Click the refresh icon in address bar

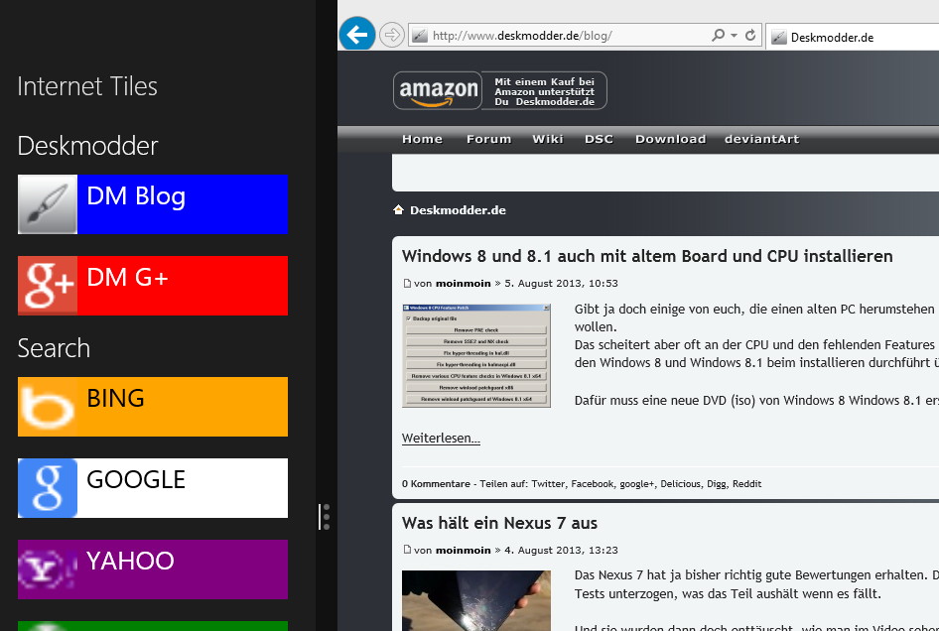click(x=749, y=36)
